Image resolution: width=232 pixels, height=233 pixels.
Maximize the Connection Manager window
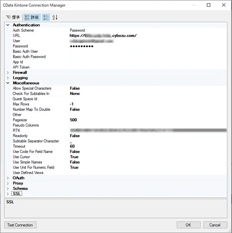pyautogui.click(x=209, y=5)
